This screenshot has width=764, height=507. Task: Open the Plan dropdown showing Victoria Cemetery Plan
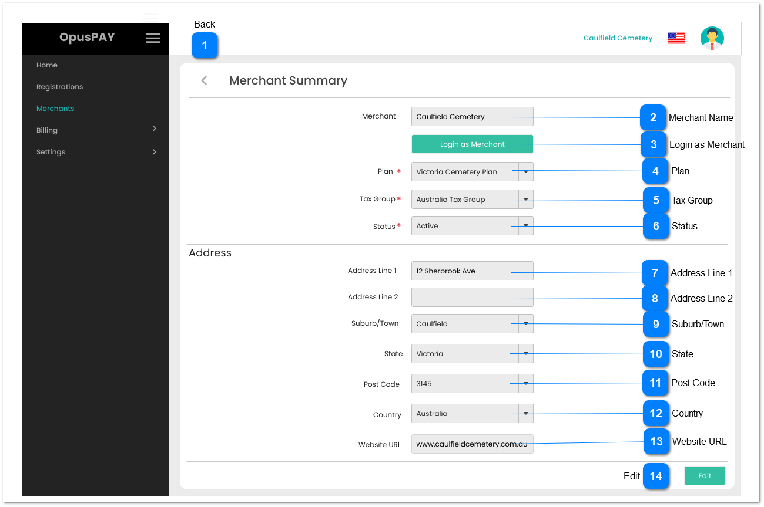[x=525, y=171]
